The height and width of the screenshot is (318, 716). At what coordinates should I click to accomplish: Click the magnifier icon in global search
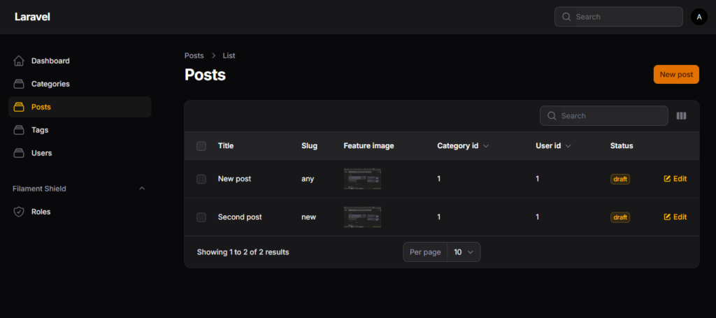[x=566, y=17]
